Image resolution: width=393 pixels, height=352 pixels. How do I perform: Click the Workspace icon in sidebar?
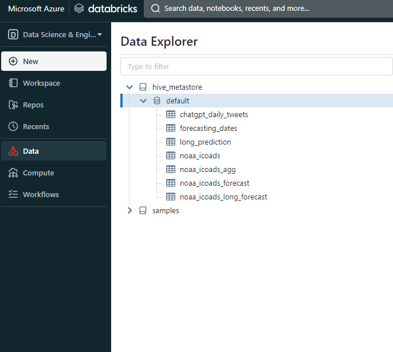pyautogui.click(x=13, y=83)
